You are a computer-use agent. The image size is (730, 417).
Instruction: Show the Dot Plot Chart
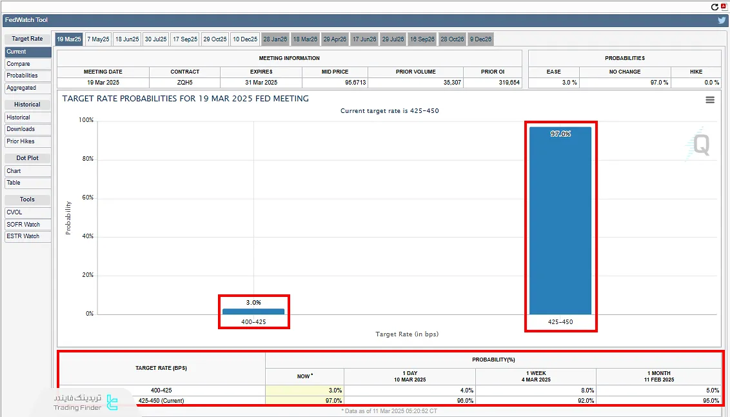coord(28,171)
